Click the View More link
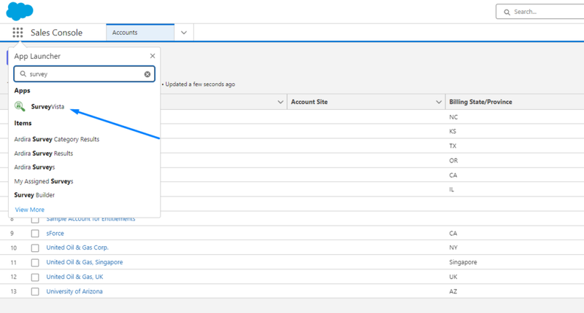 click(x=29, y=210)
